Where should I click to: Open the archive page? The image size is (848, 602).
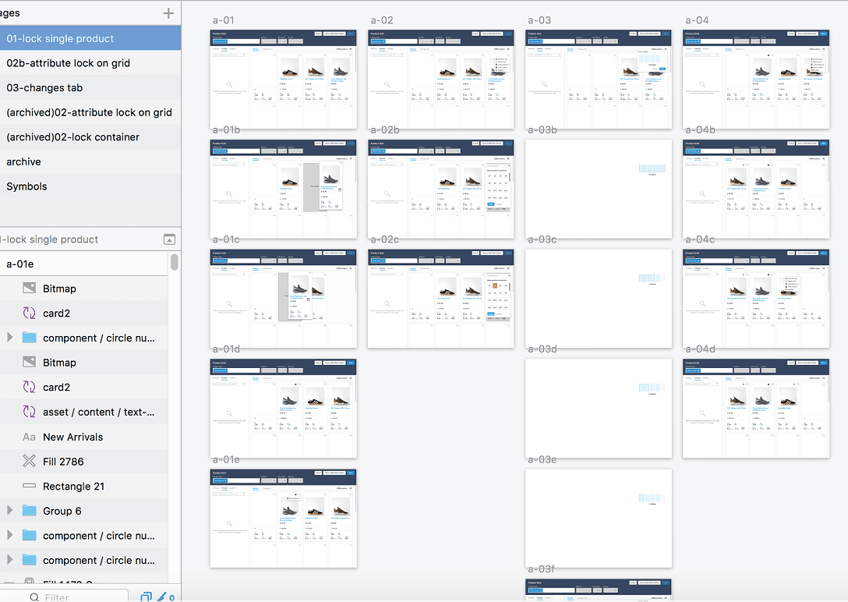point(90,161)
